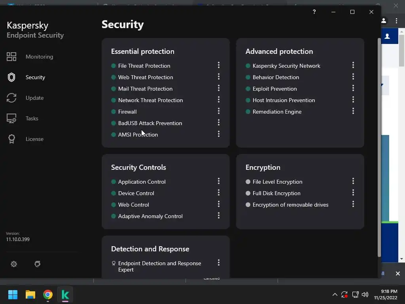Viewport: 405px width, 304px height.
Task: Click Kaspersky window vertical scrollbar
Action: click(x=379, y=147)
